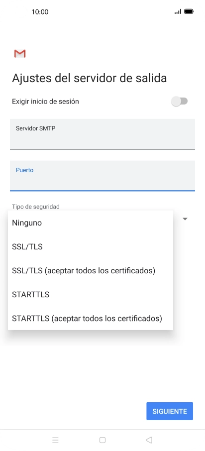Viewport: 205px width, 451px height.
Task: Select SSL/TLS (aceptar todos los certificados)
Action: (x=91, y=271)
